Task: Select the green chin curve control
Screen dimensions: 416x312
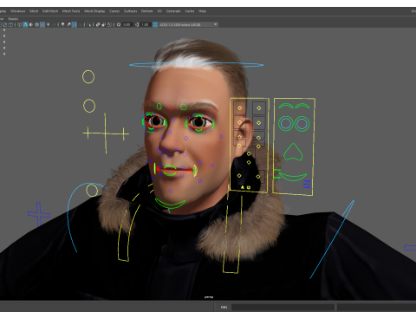Action: (170, 204)
